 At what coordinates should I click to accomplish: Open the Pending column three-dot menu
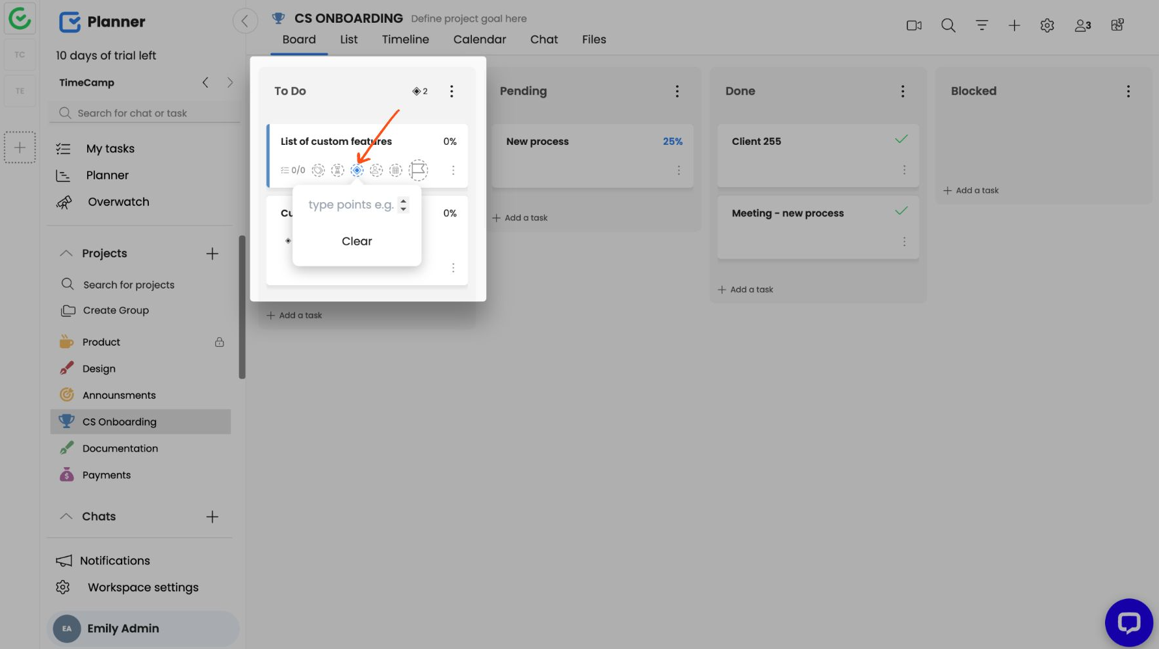(677, 91)
